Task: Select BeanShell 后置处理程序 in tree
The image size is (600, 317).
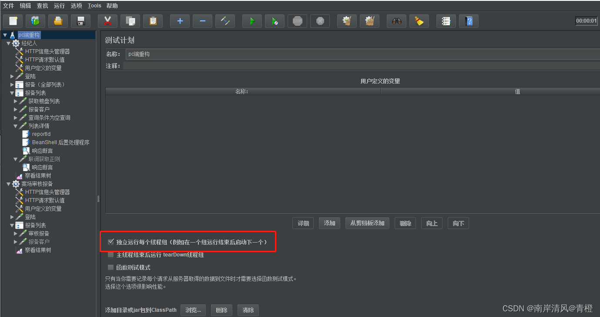Action: click(x=60, y=142)
